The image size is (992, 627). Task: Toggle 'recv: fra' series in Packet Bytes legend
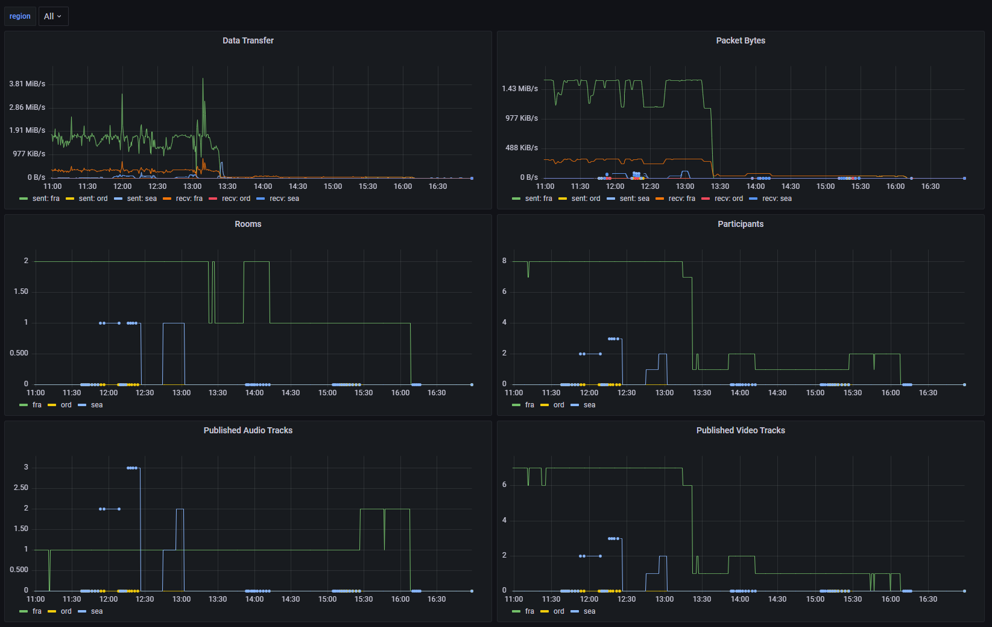click(682, 199)
